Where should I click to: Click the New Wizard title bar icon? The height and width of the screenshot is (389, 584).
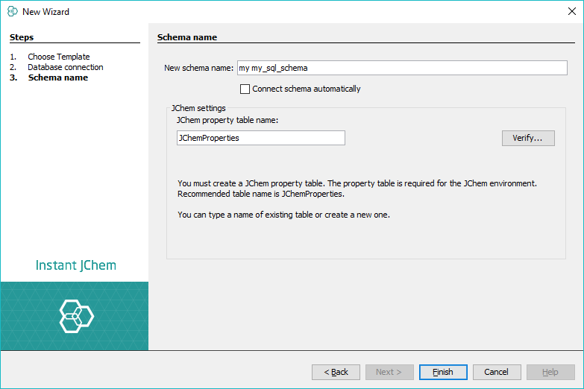pos(12,11)
